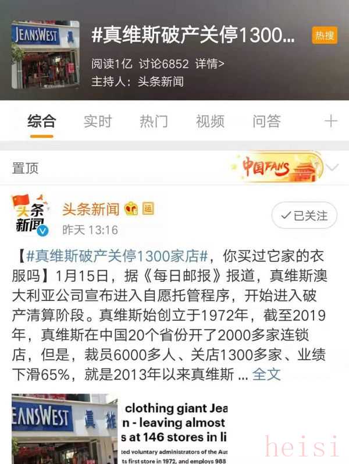Open the #真维斯破产关停1300家店# hashtag link

point(117,256)
